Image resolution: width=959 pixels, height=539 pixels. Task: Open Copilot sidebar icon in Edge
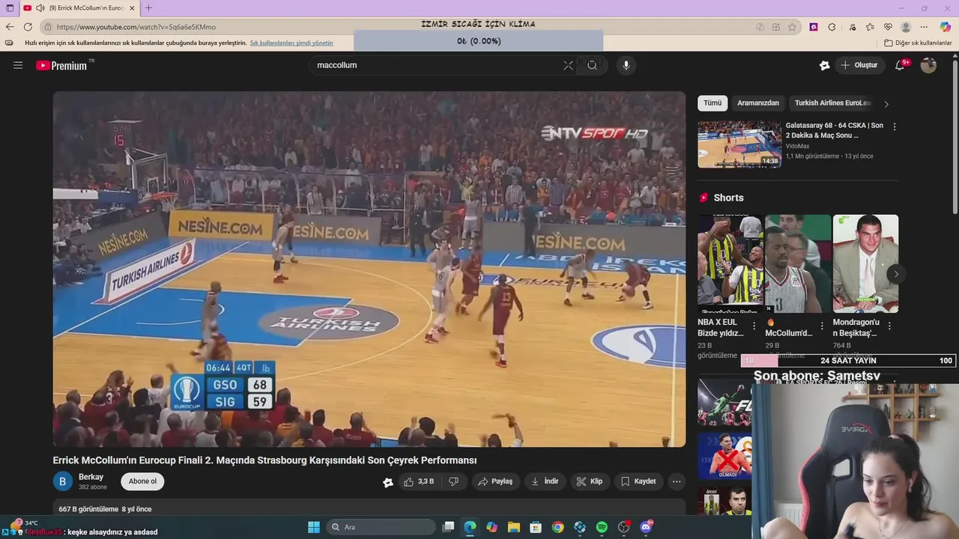pyautogui.click(x=945, y=27)
